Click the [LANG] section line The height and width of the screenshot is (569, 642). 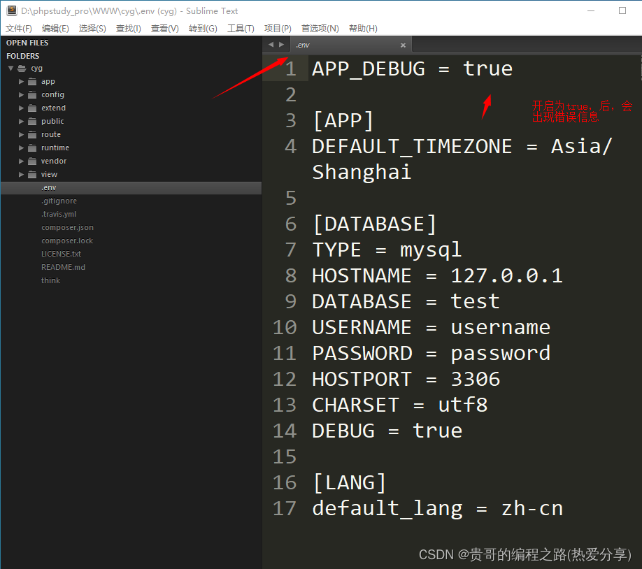click(x=349, y=483)
